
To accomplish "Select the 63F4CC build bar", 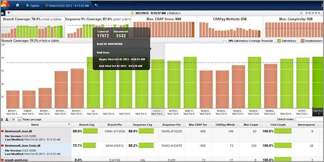I will point(61,90).
